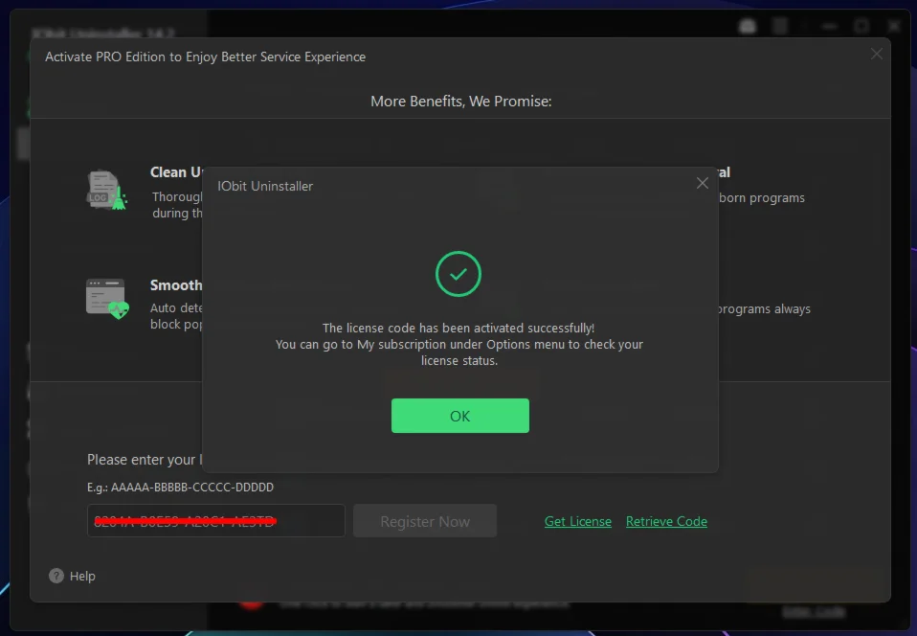
Task: Open the Get License link
Action: click(x=578, y=521)
